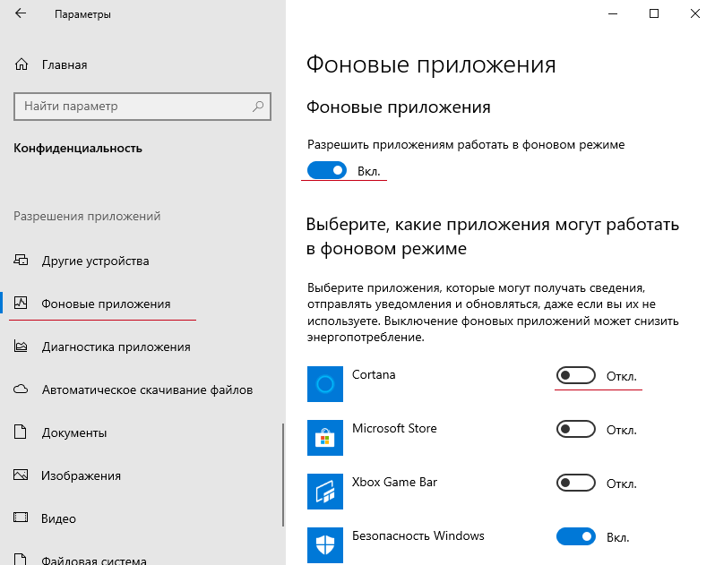Click the Xbox Game Bar app name
The width and height of the screenshot is (715, 565).
(394, 482)
